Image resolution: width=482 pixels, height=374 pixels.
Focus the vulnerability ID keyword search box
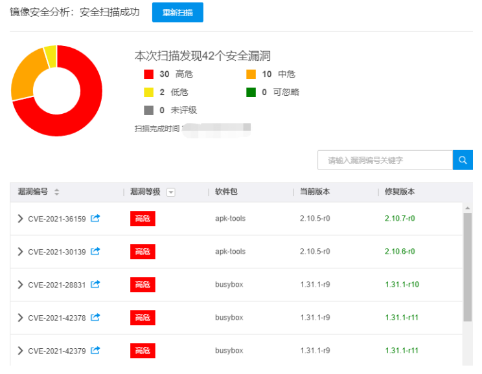[385, 160]
